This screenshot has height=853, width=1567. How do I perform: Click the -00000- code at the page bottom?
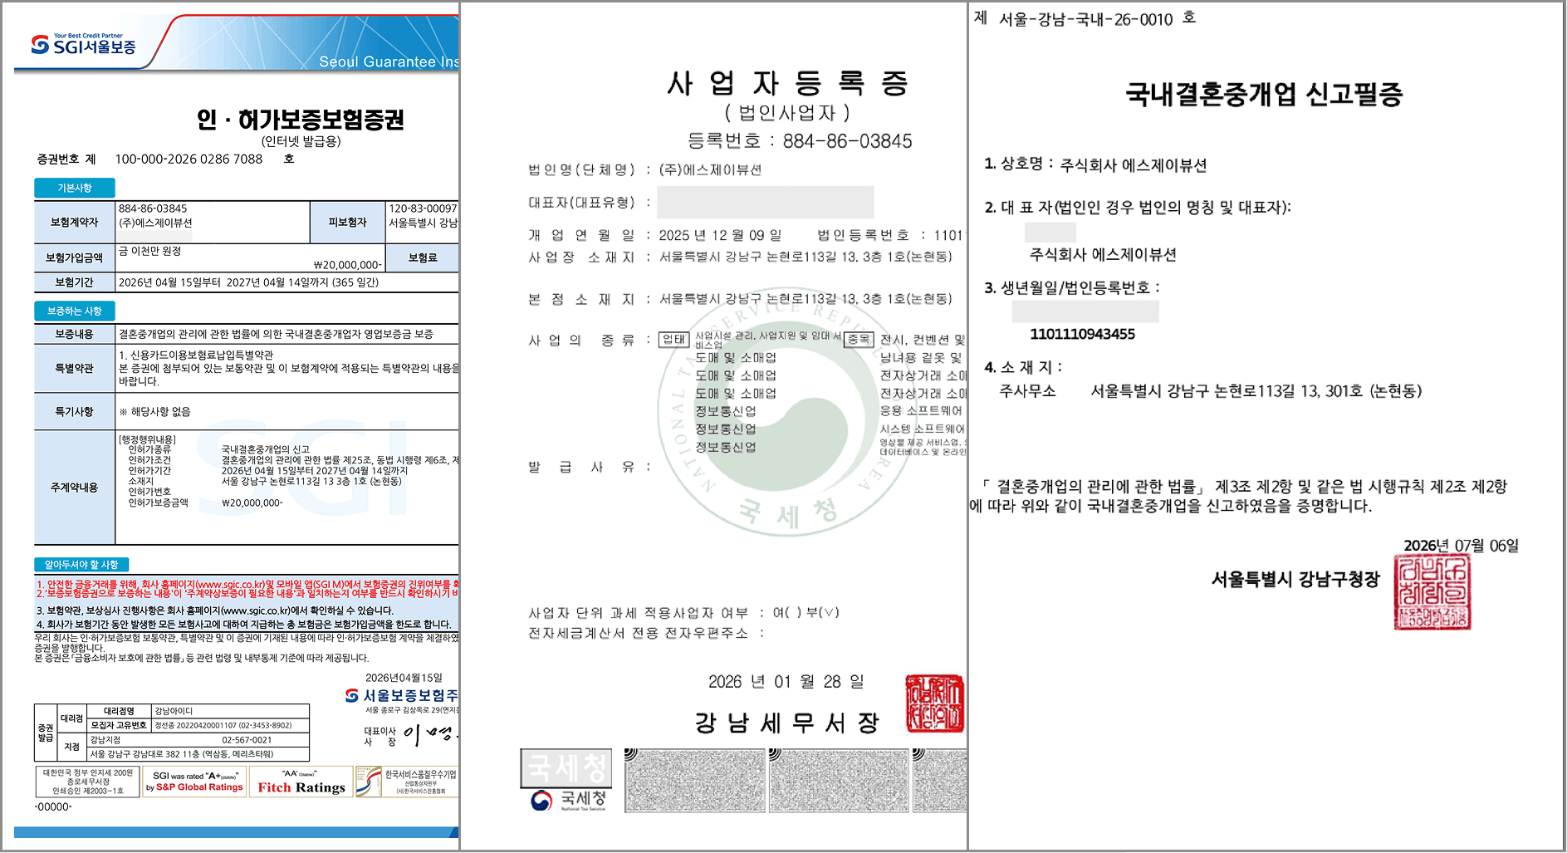[x=54, y=806]
